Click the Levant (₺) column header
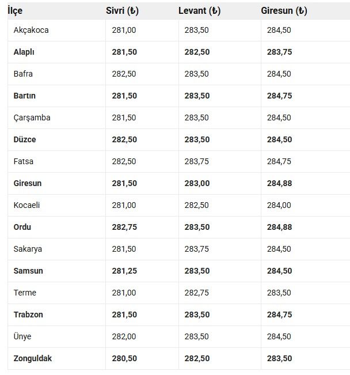This screenshot has height=375, width=350. [x=199, y=11]
